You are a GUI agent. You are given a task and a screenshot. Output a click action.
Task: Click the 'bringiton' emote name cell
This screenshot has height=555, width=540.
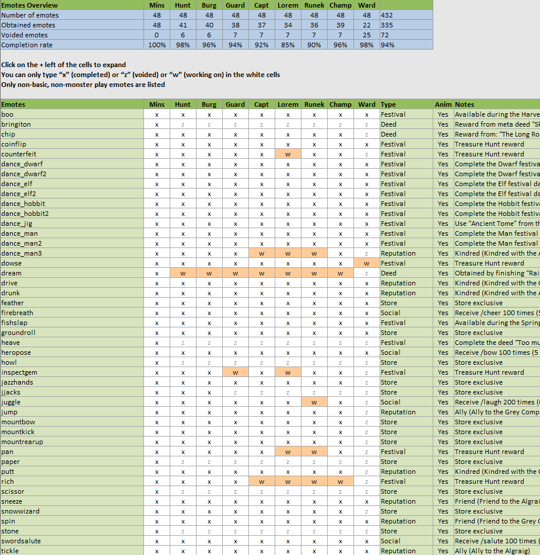click(72, 124)
